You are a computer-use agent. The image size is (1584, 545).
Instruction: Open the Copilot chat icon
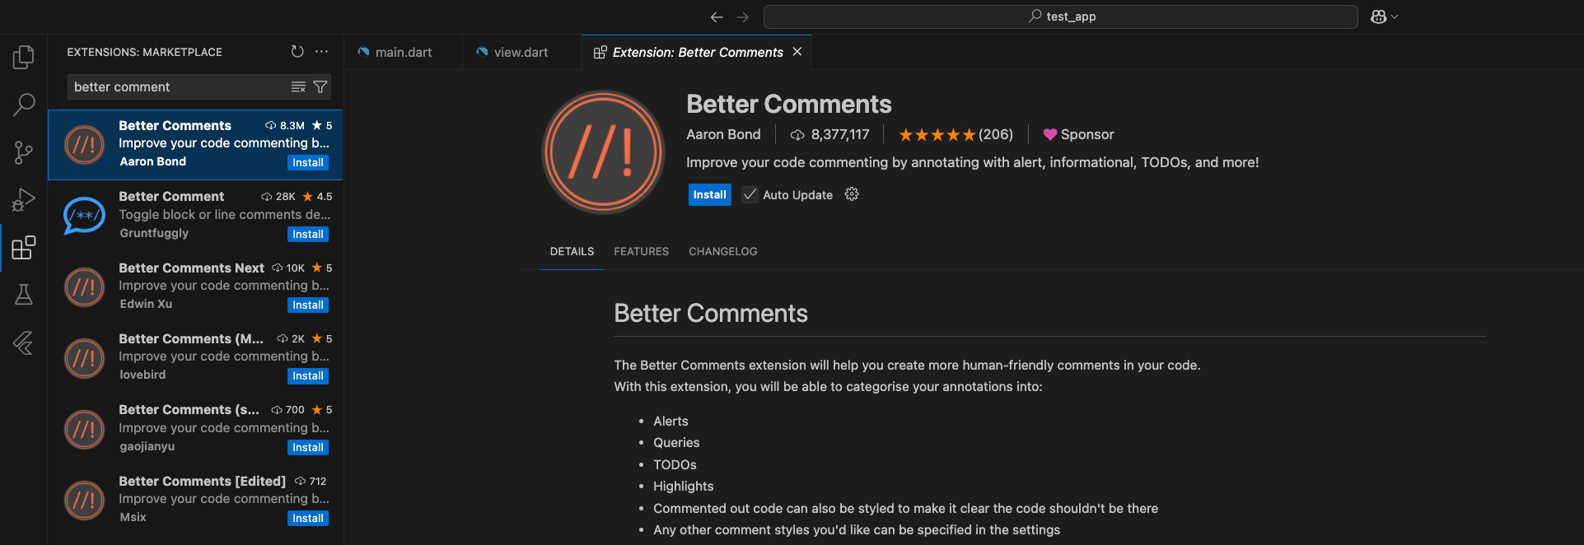tap(1378, 16)
